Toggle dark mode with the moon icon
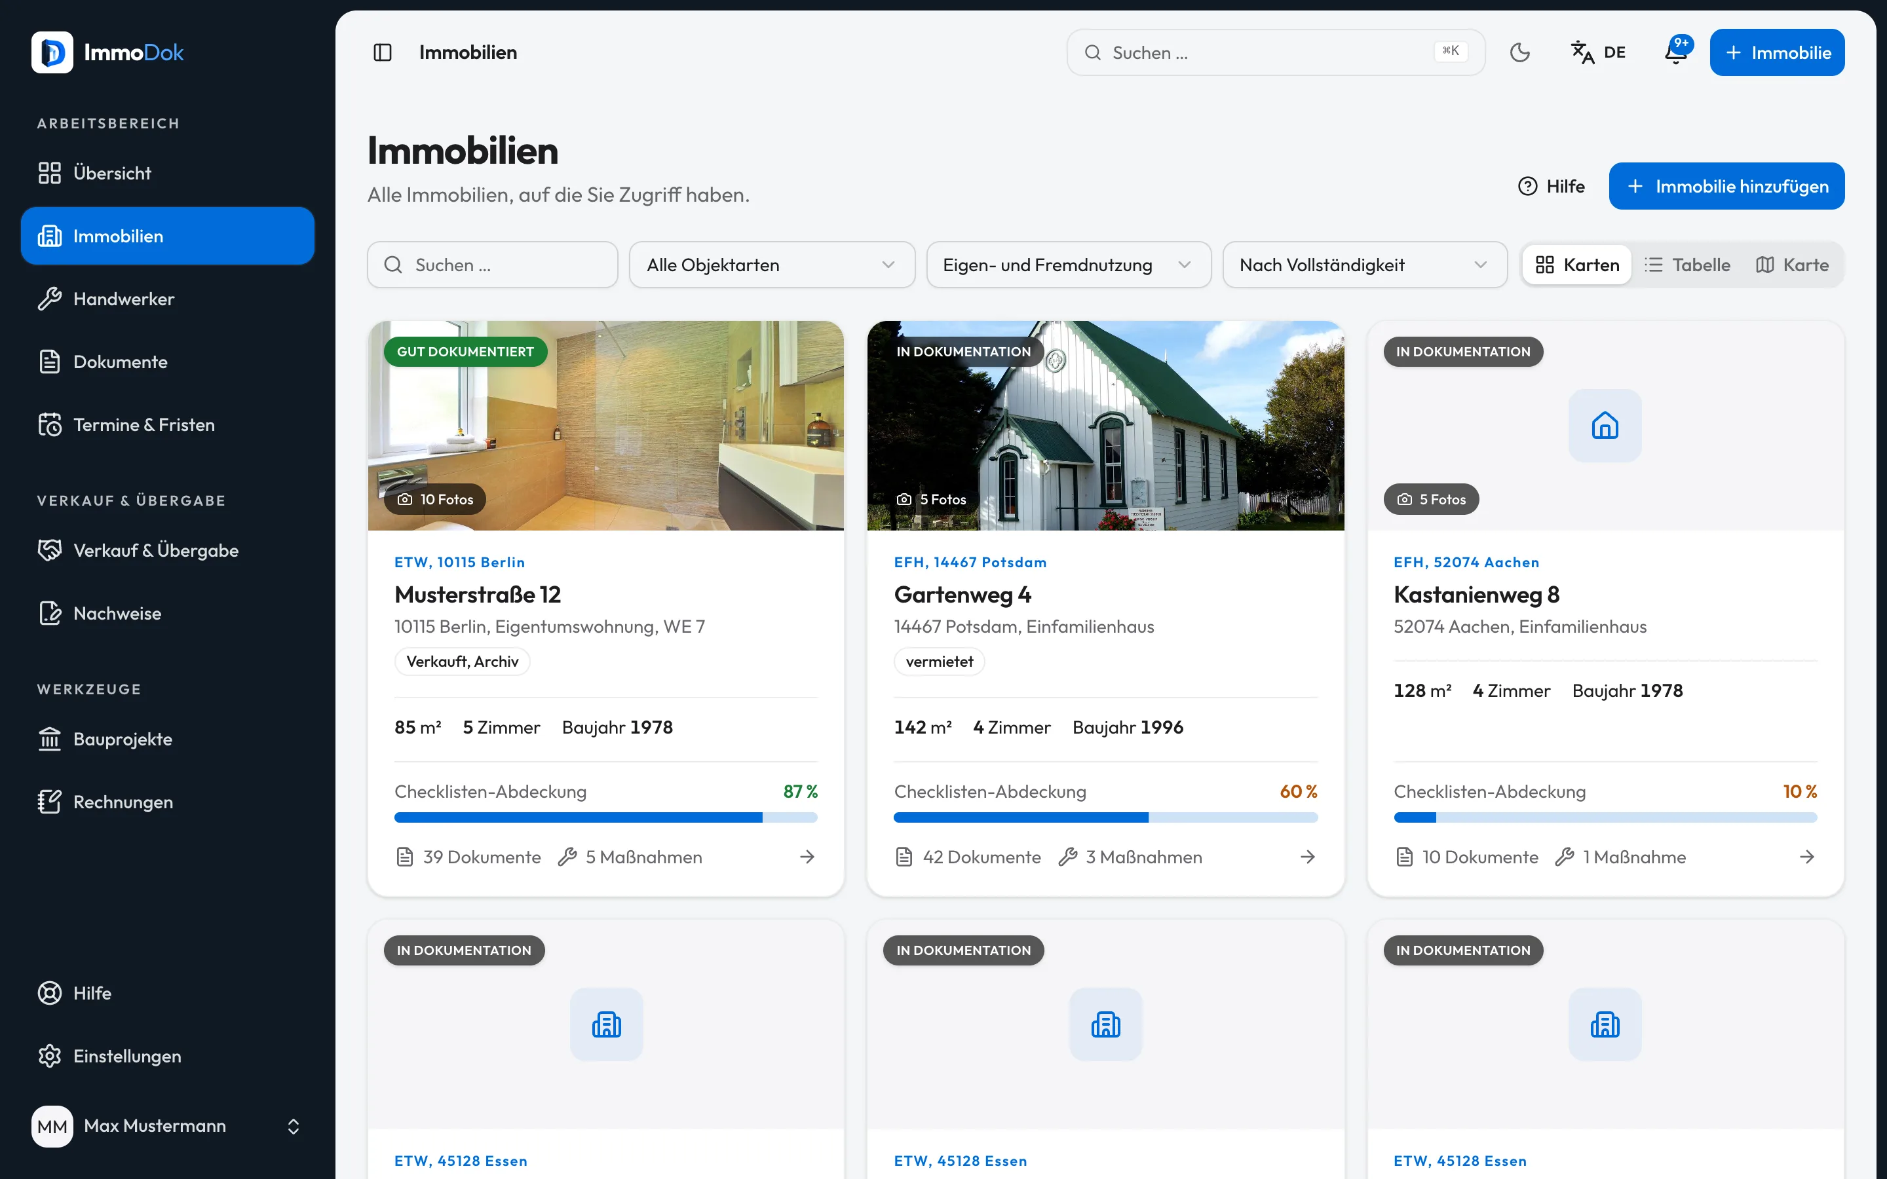Image resolution: width=1887 pixels, height=1179 pixels. pos(1519,52)
